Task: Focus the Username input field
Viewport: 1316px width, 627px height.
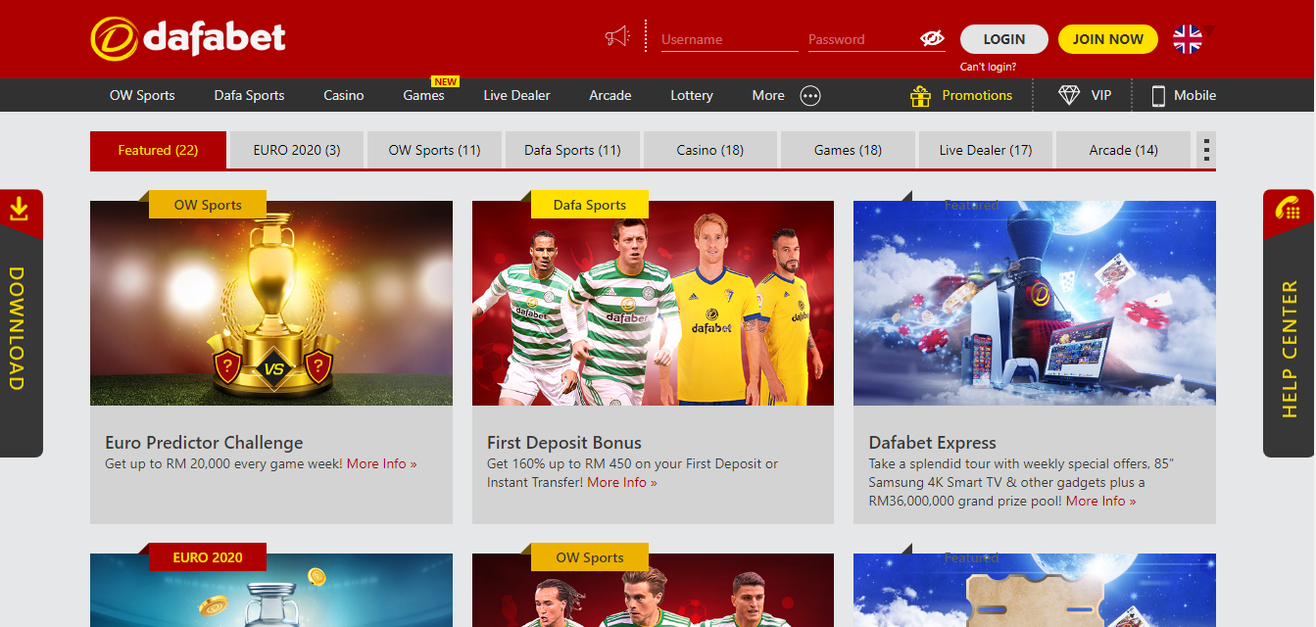Action: (729, 39)
